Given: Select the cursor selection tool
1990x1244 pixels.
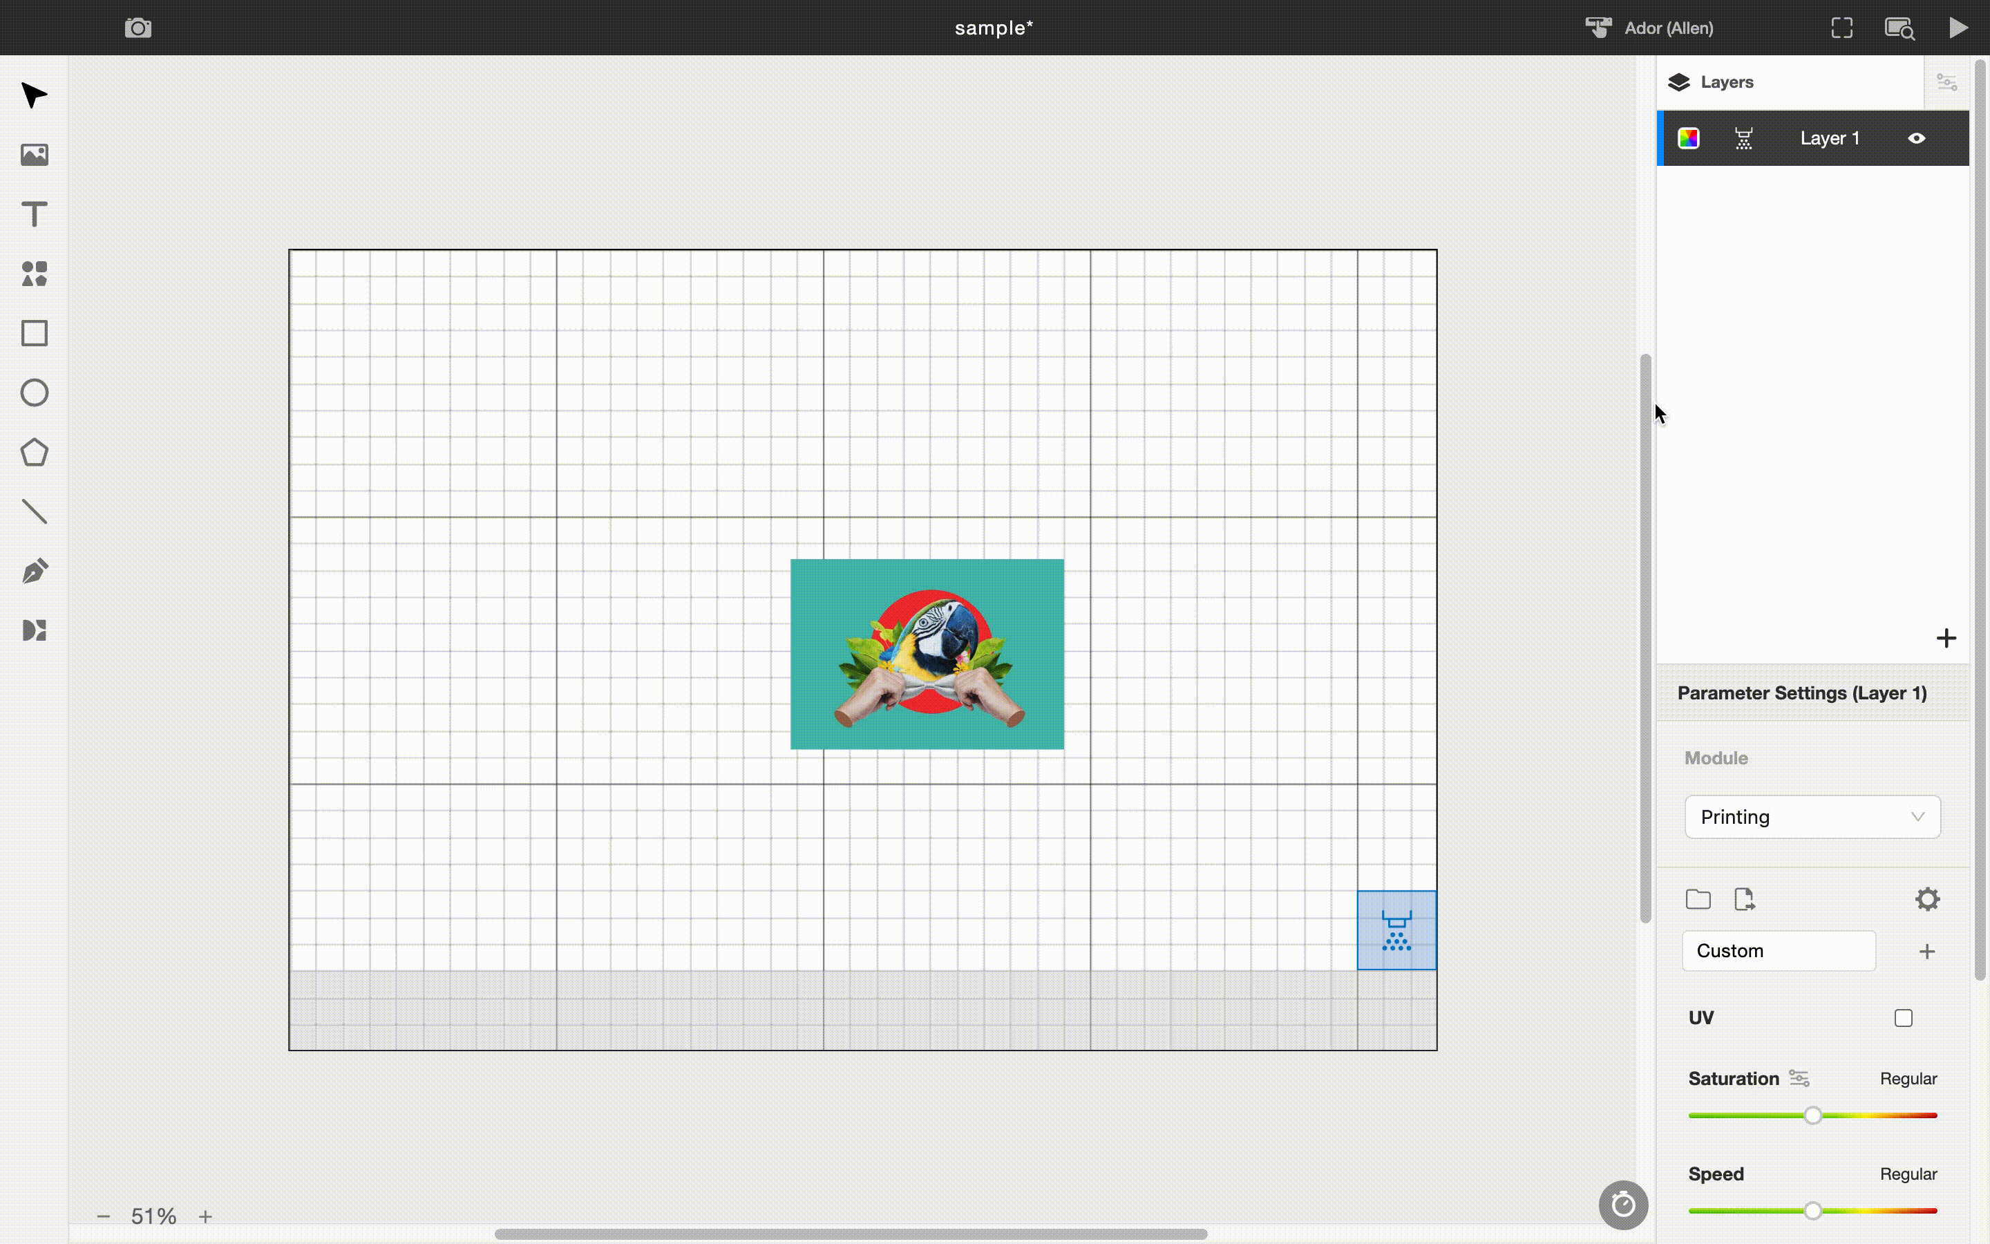Looking at the screenshot, I should [34, 95].
